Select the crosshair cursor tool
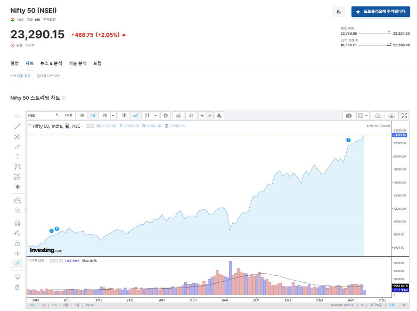 tap(18, 116)
